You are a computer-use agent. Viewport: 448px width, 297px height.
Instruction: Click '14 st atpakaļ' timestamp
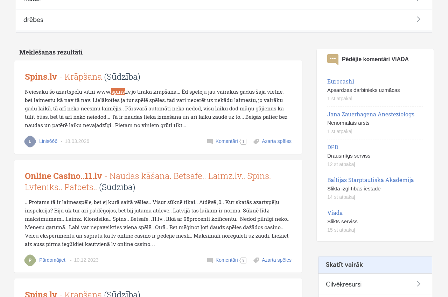tap(341, 197)
